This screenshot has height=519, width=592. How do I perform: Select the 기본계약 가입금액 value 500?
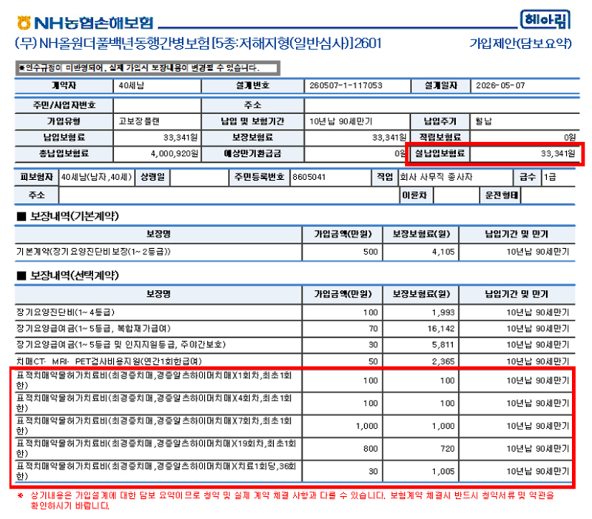point(371,252)
